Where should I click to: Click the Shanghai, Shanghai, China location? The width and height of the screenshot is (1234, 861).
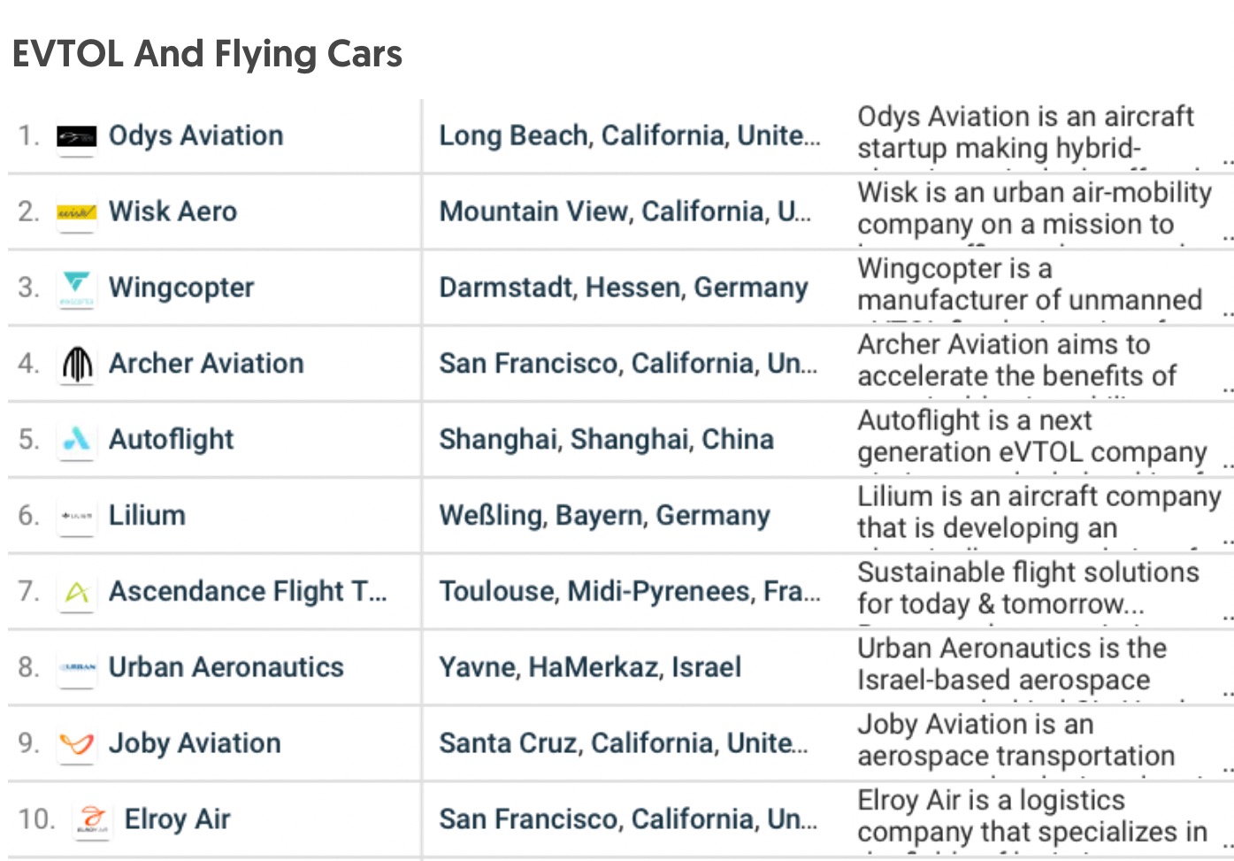pyautogui.click(x=606, y=440)
